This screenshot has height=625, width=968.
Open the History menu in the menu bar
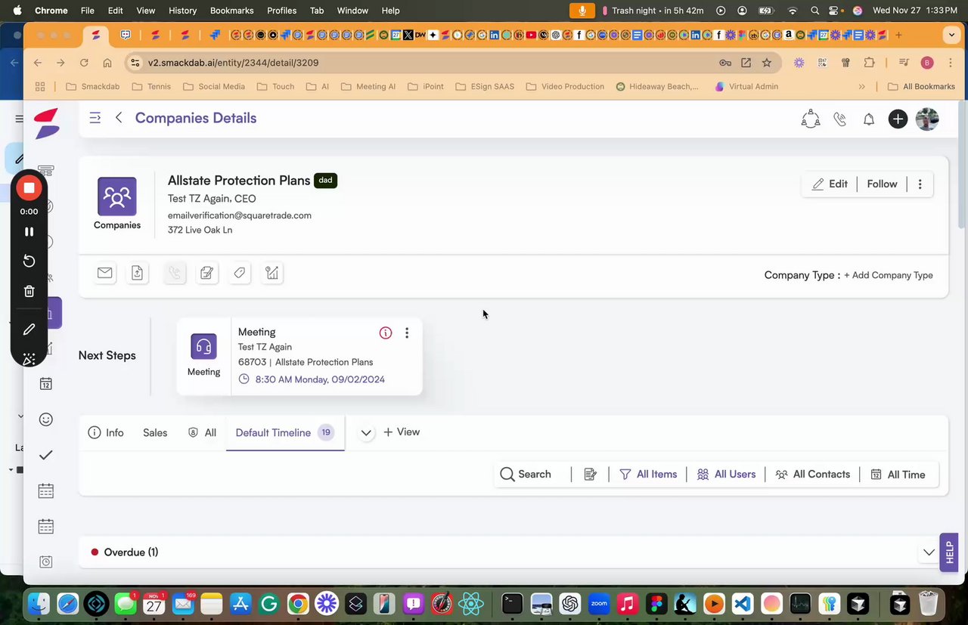182,11
